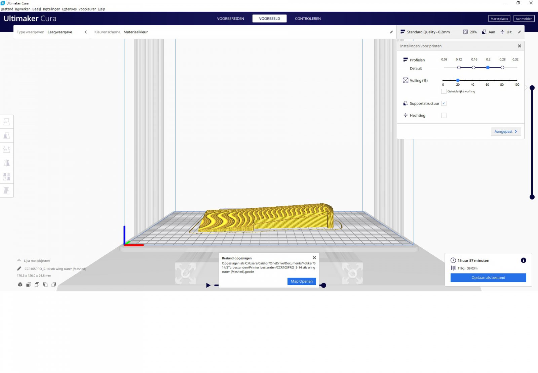This screenshot has width=538, height=373.
Task: Select the 0.28 profile radio point
Action: click(x=502, y=68)
